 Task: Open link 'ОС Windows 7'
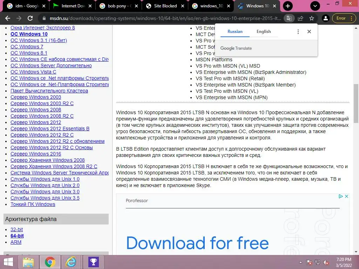(x=27, y=47)
